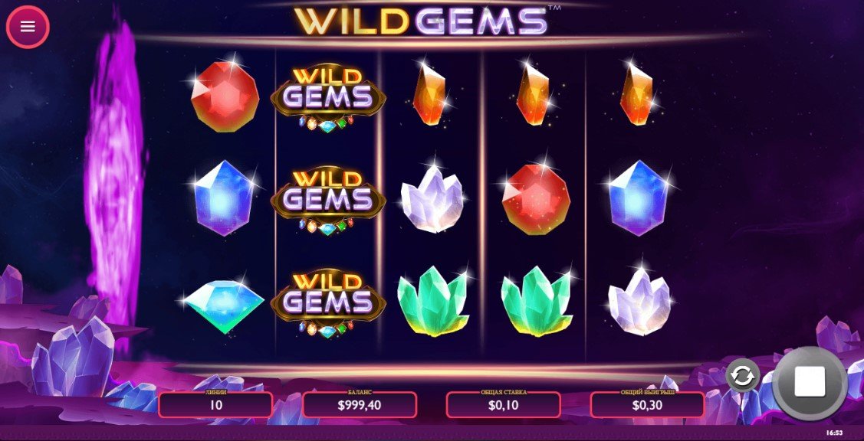Click the total win display $0,30

(x=647, y=405)
